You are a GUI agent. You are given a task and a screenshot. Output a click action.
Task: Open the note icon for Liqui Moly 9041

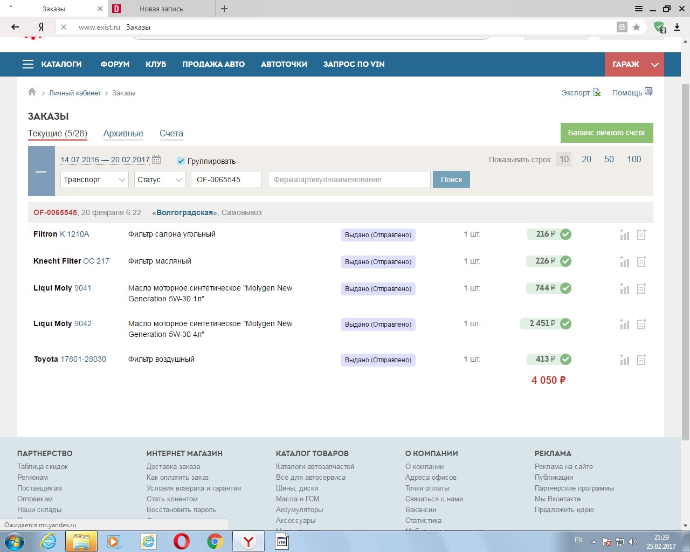[x=641, y=288]
